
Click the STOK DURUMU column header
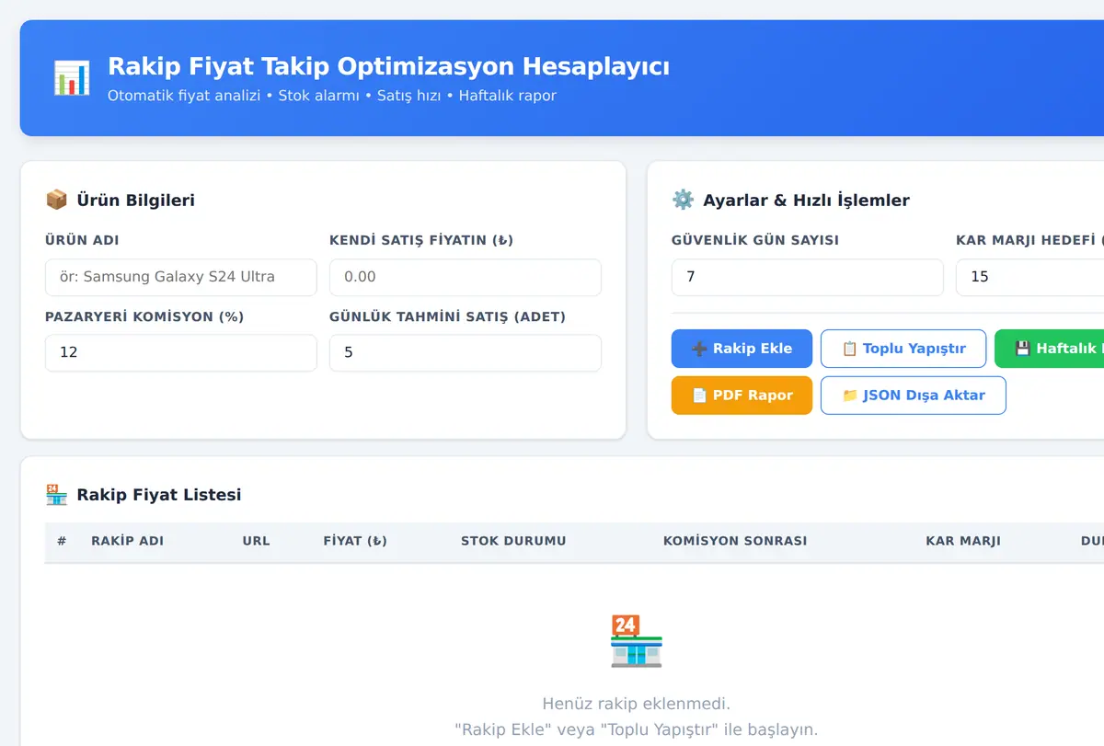pos(513,541)
